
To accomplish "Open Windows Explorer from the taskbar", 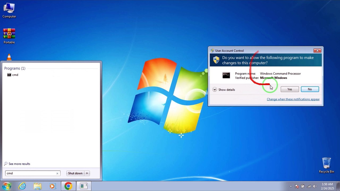I will 37,186.
